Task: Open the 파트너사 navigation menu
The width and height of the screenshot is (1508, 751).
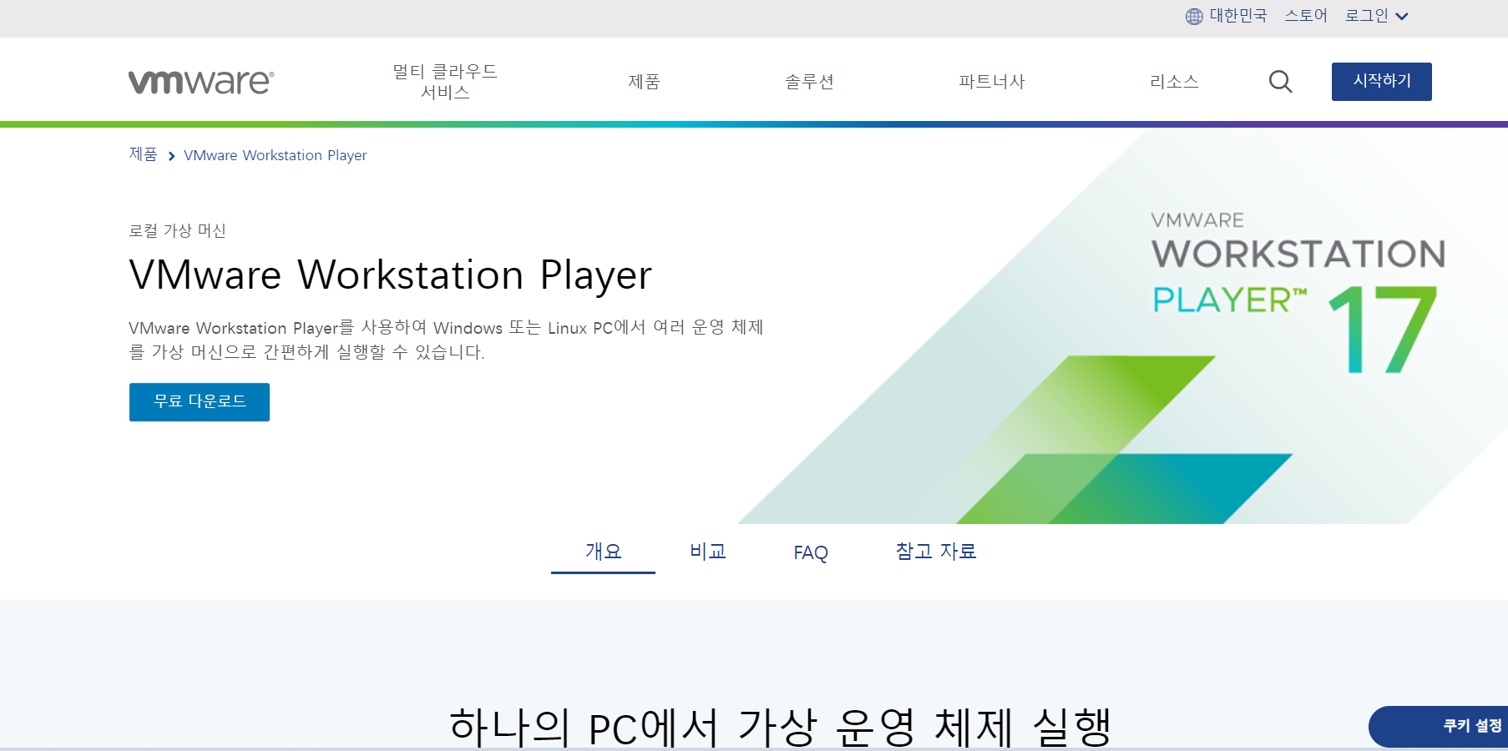Action: [991, 82]
